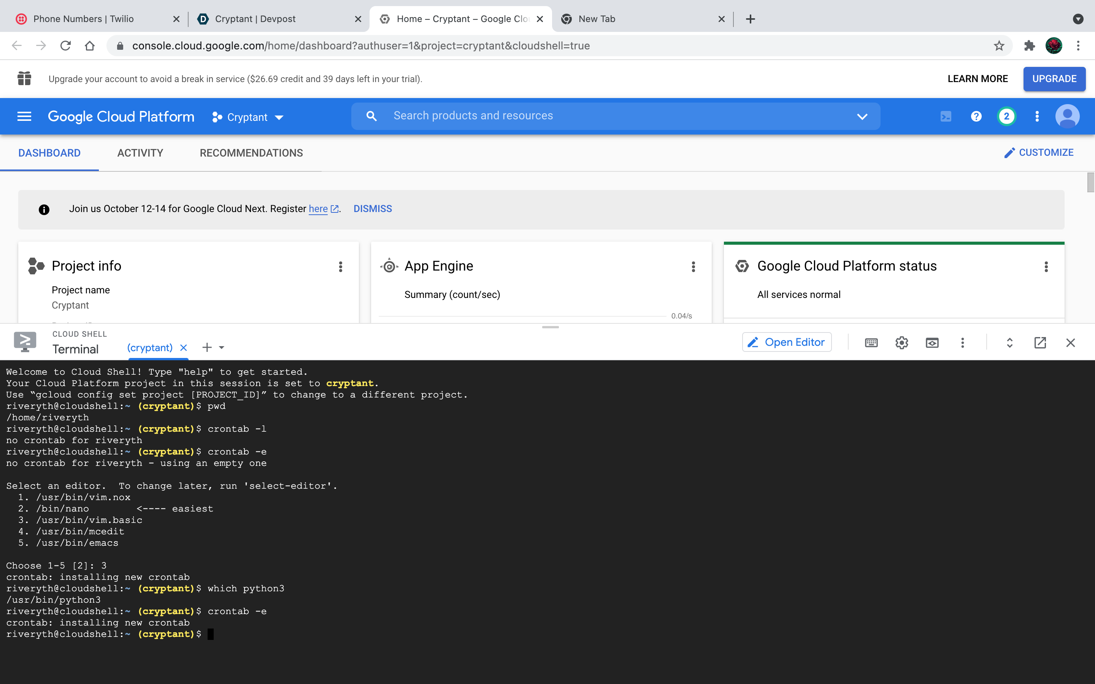1095x684 pixels.
Task: Open new terminal tab dropdown arrow
Action: tap(222, 347)
